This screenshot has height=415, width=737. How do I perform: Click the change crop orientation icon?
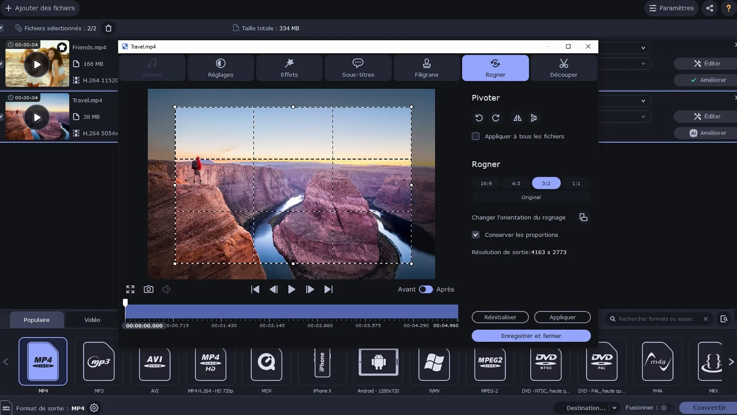[583, 217]
